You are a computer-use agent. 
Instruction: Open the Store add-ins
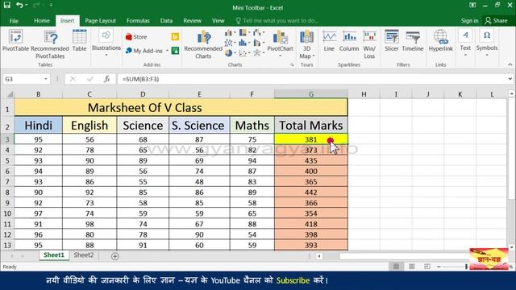136,37
